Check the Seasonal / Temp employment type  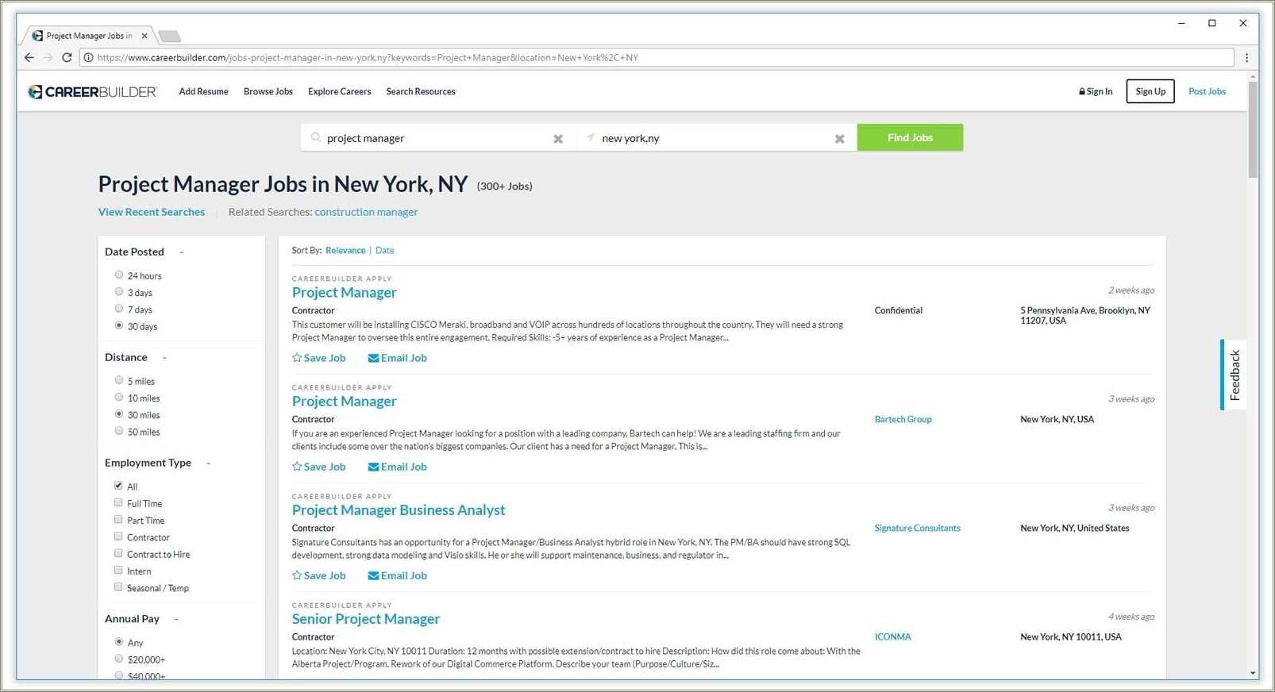click(118, 586)
